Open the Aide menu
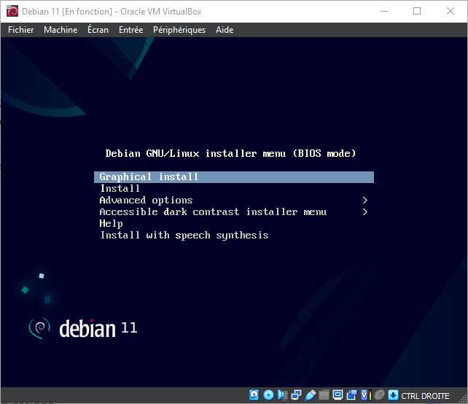Image resolution: width=468 pixels, height=404 pixels. (225, 30)
